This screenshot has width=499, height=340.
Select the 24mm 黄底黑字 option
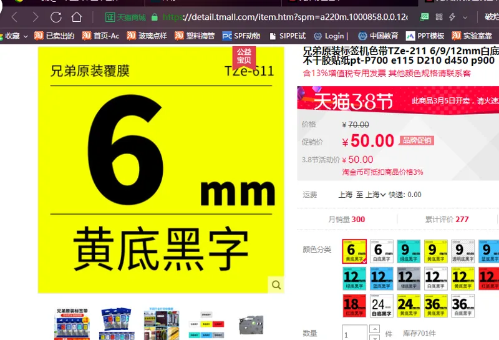[x=409, y=306]
